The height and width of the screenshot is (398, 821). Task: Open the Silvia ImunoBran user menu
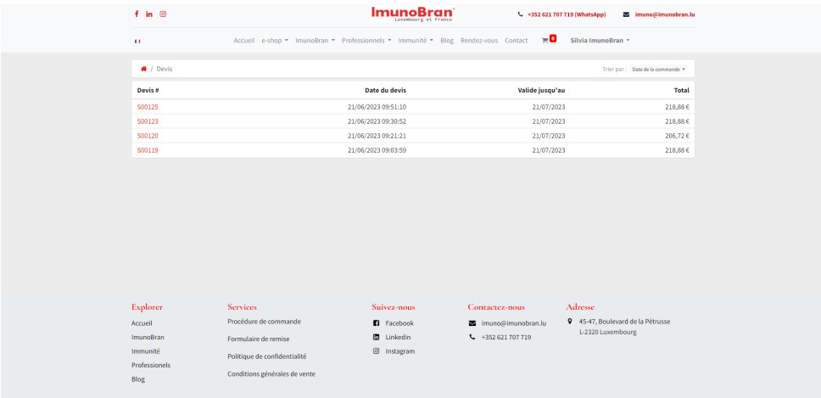[x=600, y=41]
